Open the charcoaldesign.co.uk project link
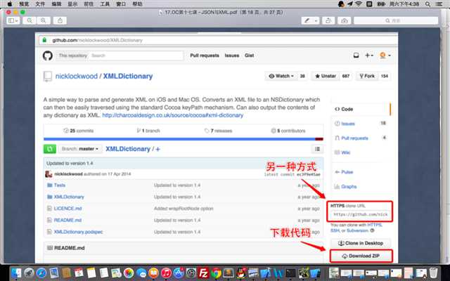The image size is (450, 281). point(173,115)
